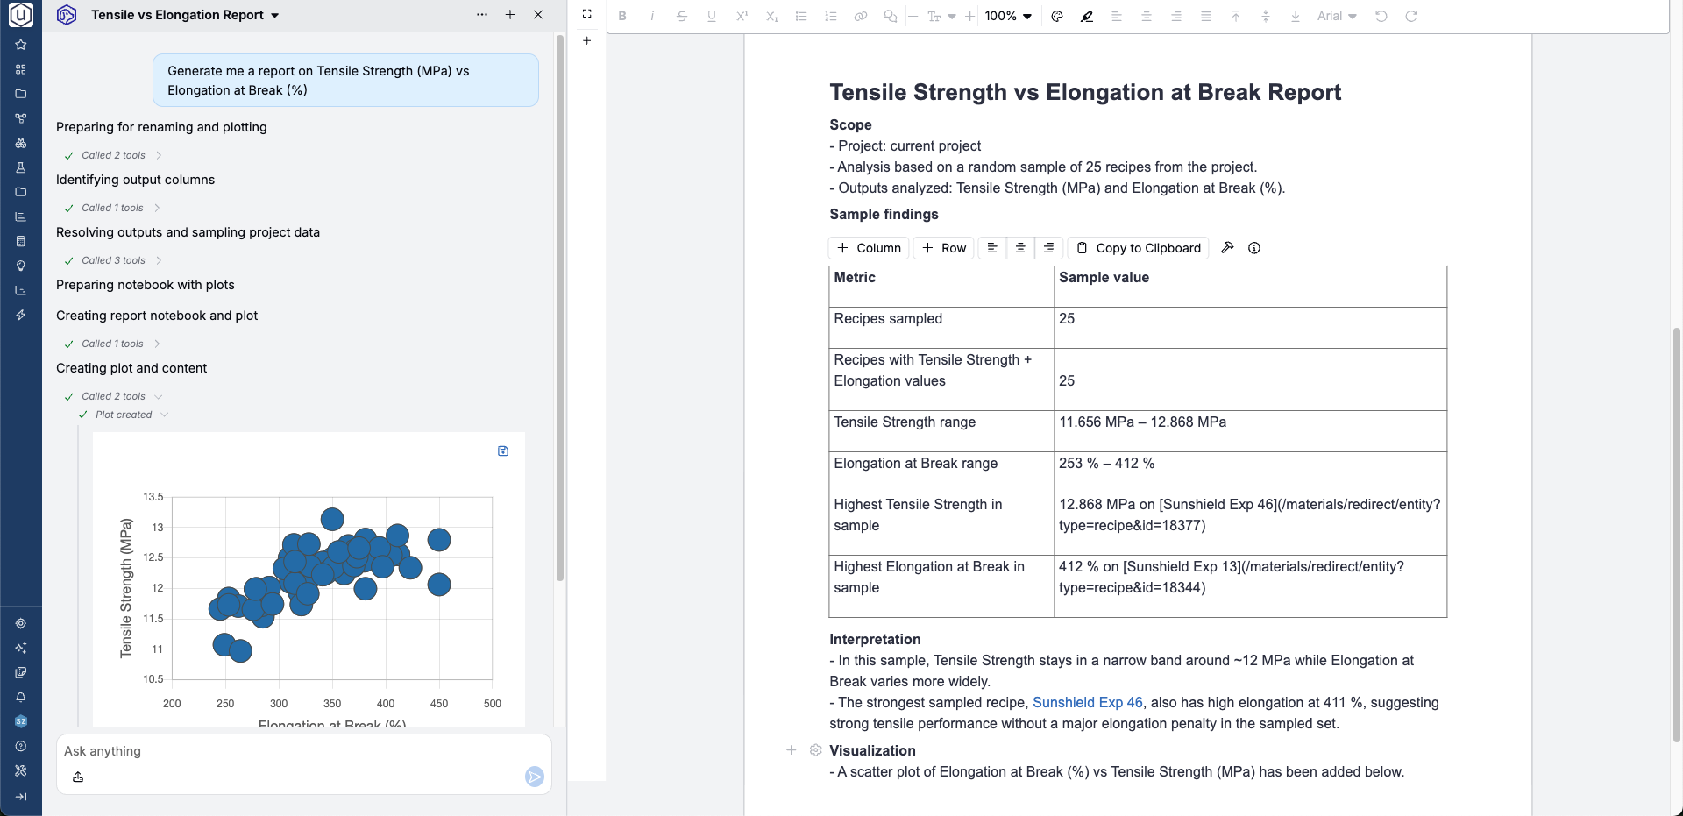The image size is (1683, 816).
Task: Toggle fullscreen mode for the notebook
Action: click(587, 13)
